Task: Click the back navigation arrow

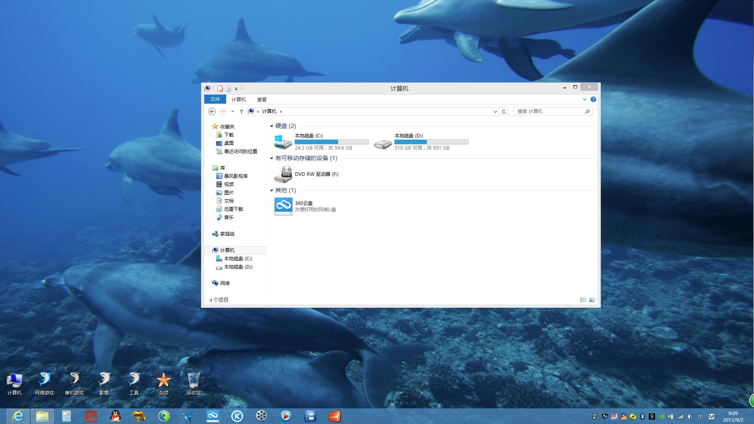Action: point(212,111)
